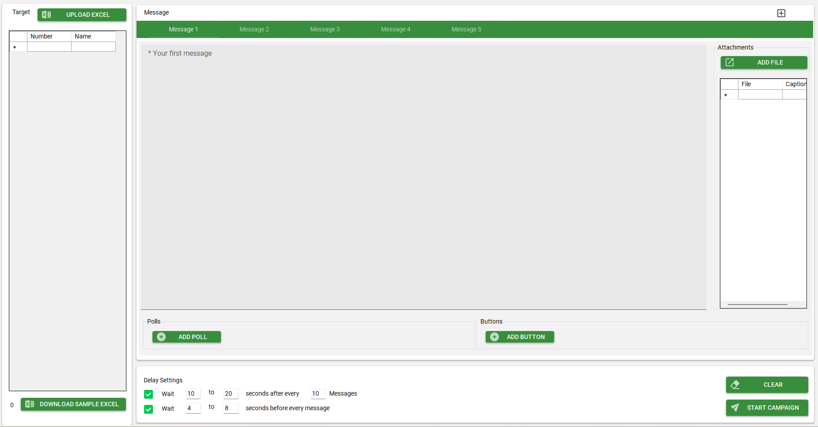Click the eraser icon on Clear
818x427 pixels.
pyautogui.click(x=735, y=385)
